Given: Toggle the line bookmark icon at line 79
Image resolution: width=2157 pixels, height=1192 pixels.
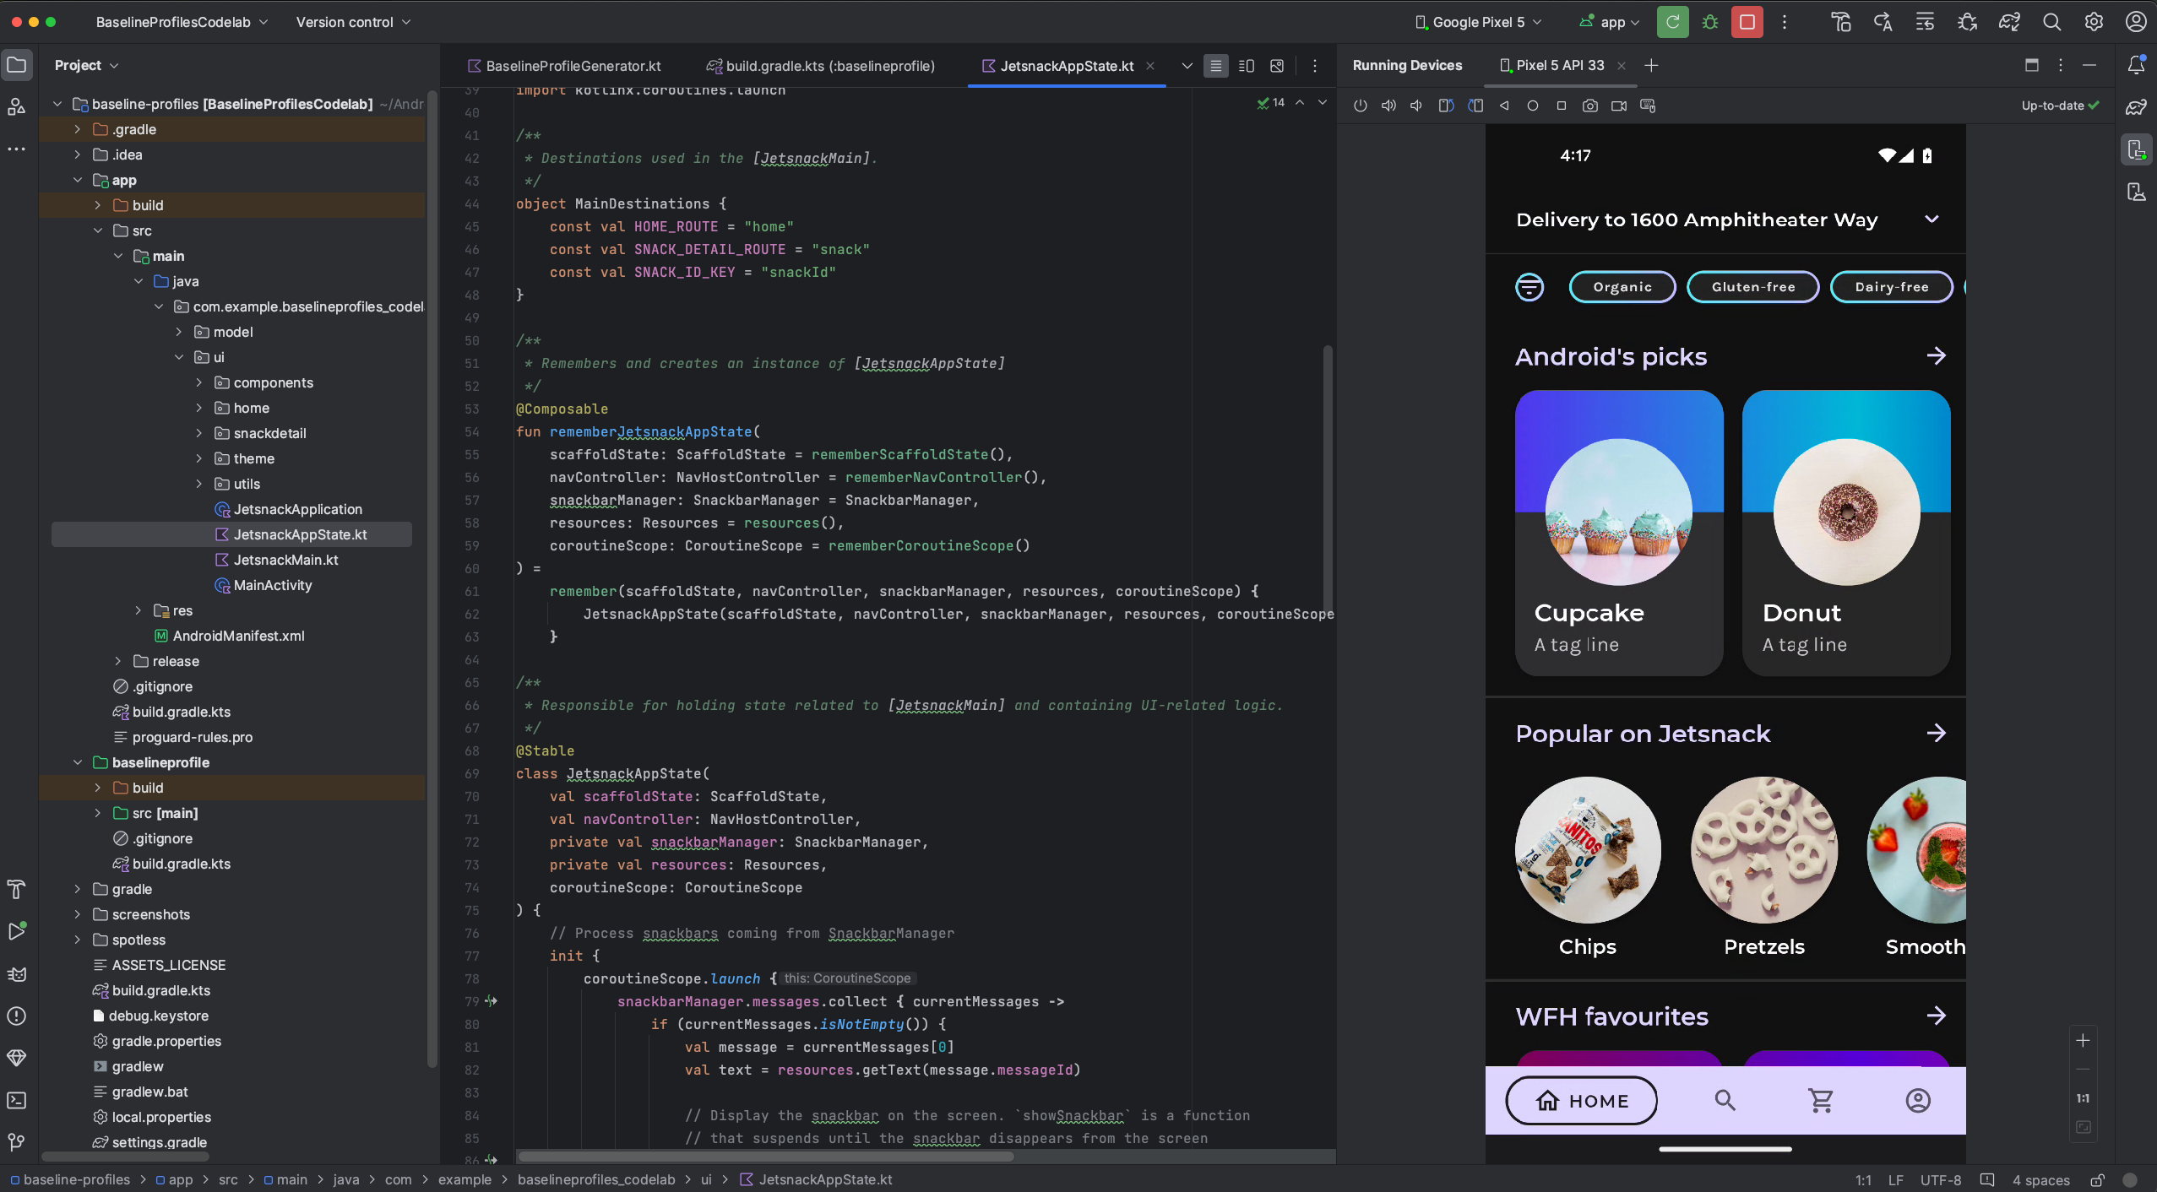Looking at the screenshot, I should (493, 1001).
